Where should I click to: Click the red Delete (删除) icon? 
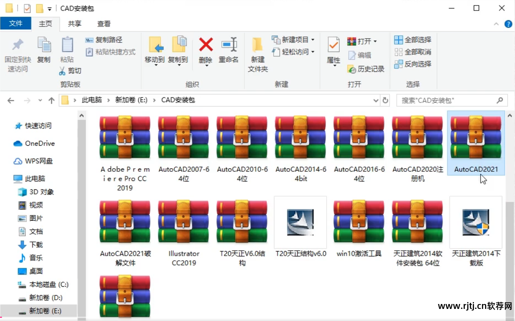click(206, 45)
